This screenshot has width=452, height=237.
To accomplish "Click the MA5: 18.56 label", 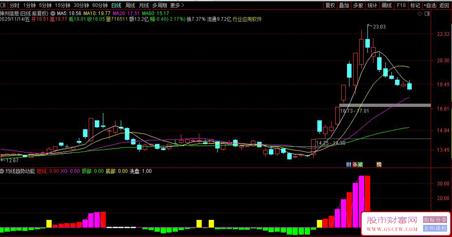I will (x=69, y=13).
